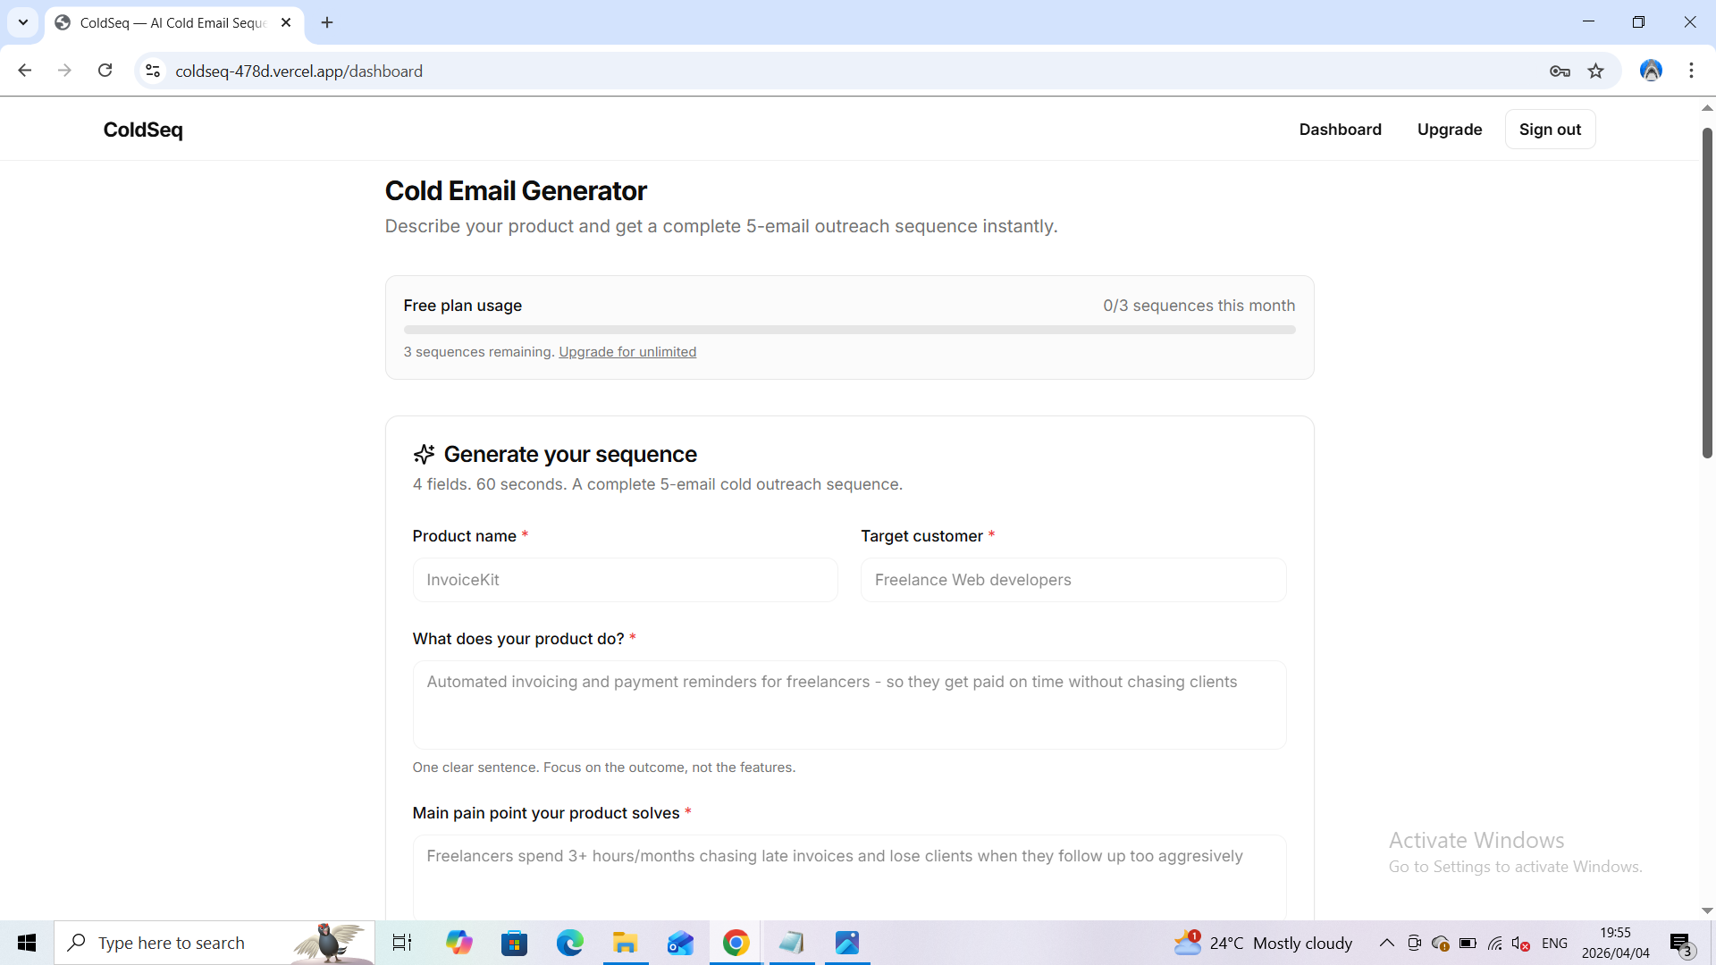Open the Chrome three-dot menu
Viewport: 1716px width, 965px height.
[x=1691, y=71]
